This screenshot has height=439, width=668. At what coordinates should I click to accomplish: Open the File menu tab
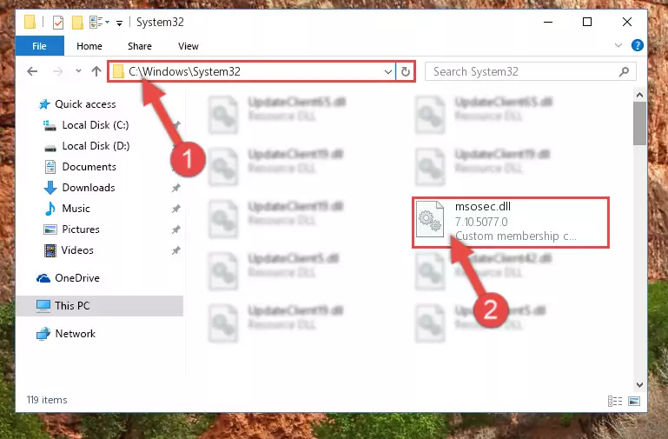pos(40,46)
